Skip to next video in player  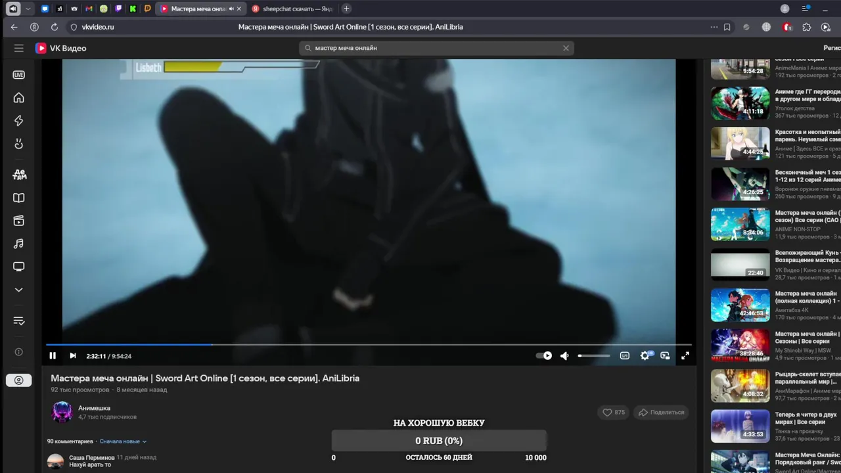[73, 356]
